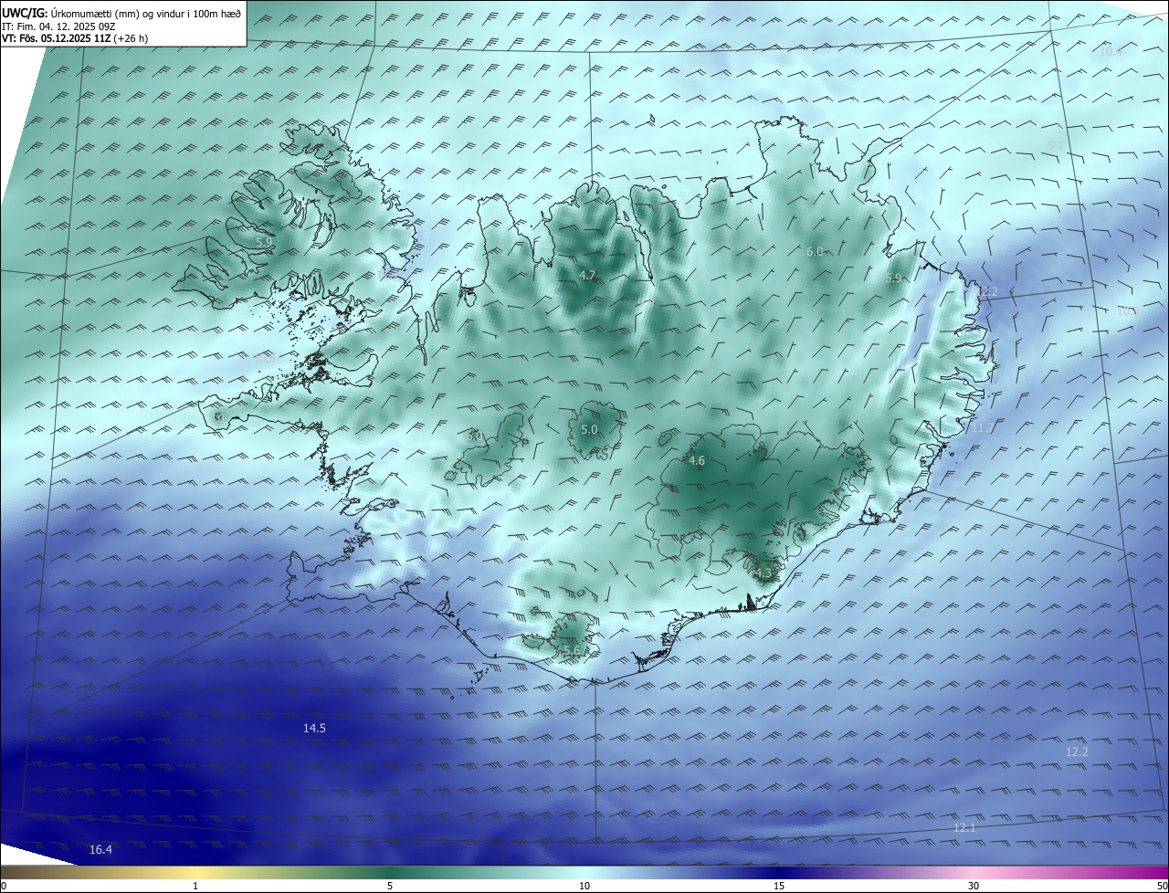Click the UWC/IG Úrkomumætti title line
Image resolution: width=1169 pixels, height=893 pixels.
(x=121, y=13)
